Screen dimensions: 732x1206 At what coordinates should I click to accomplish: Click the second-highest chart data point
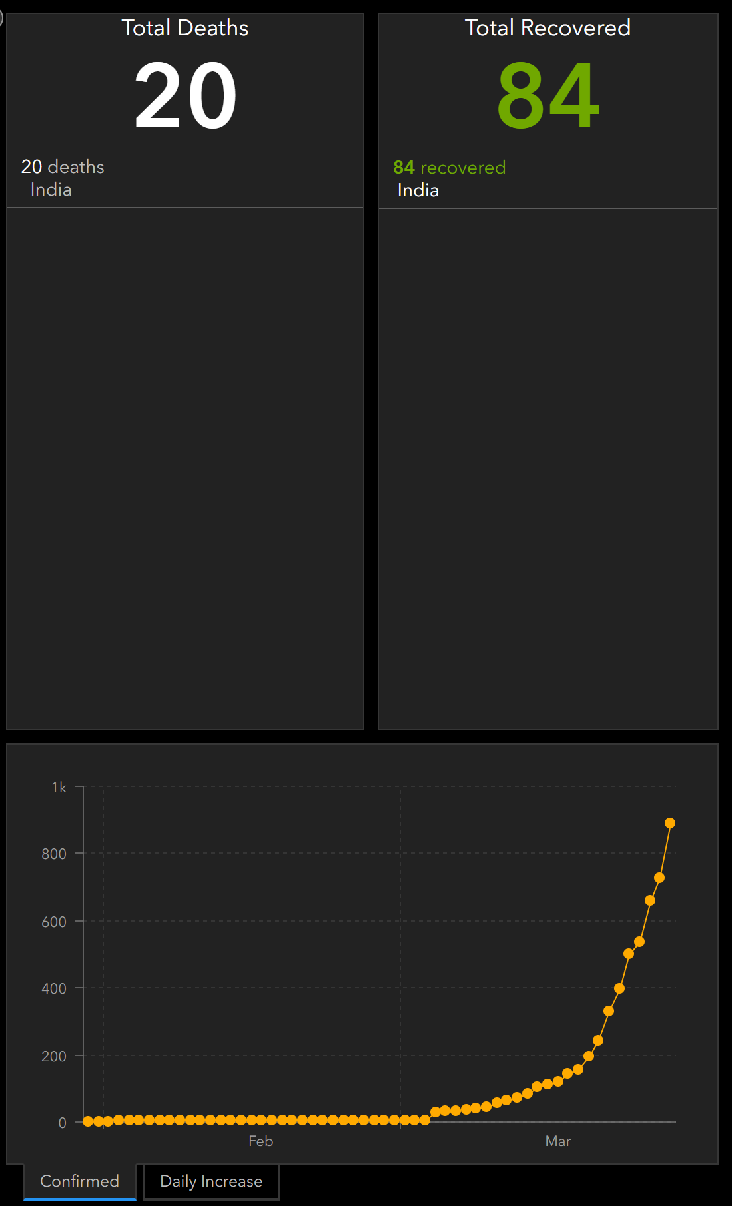[x=659, y=878]
